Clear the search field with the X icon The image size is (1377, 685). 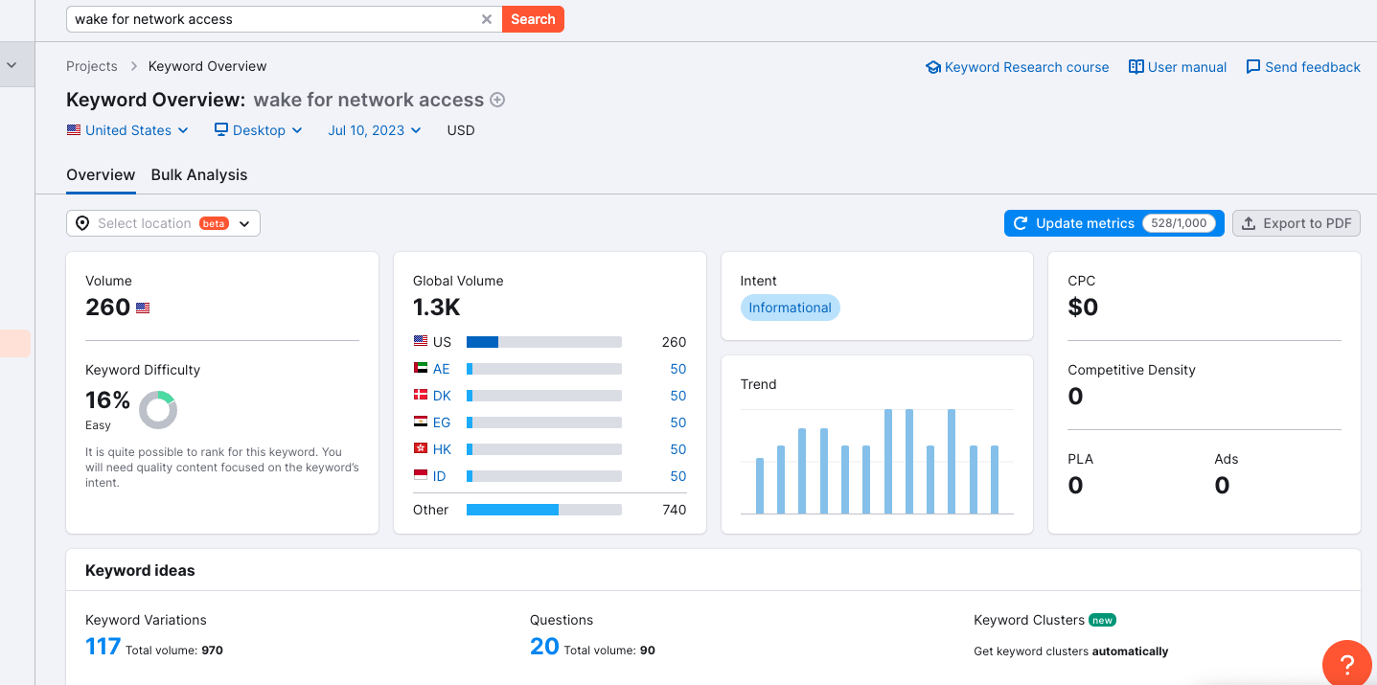pos(486,19)
